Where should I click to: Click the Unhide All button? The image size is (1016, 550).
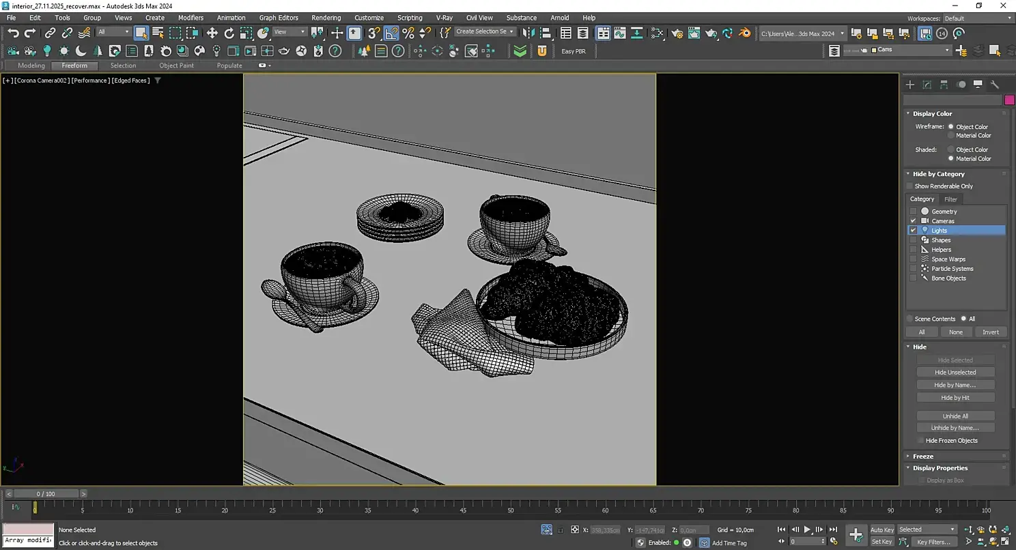click(955, 416)
